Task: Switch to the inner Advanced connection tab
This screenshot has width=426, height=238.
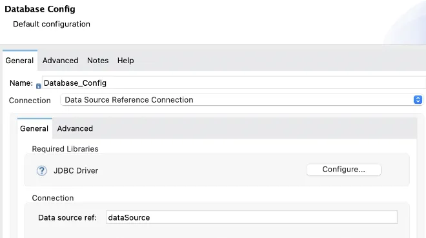Action: 75,128
